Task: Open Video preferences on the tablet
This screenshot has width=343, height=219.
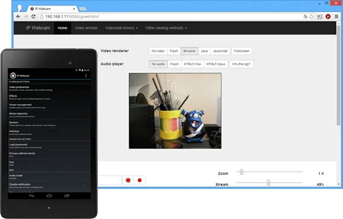Action: [50, 88]
